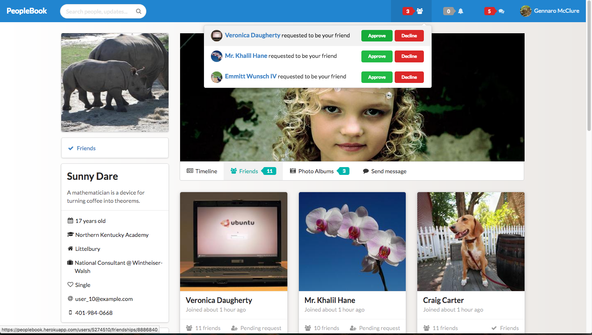Open the notifications bell icon

(461, 11)
